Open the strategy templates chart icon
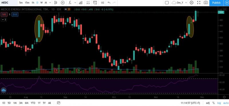Image resolution: width=229 pixels, height=106 pixels. [88, 3]
